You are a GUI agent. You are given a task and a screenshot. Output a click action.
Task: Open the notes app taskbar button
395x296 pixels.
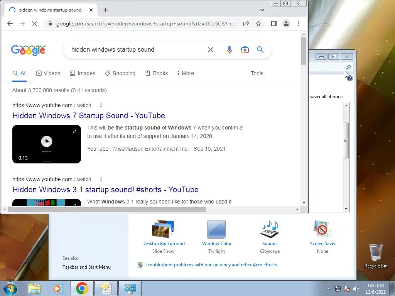coord(106,288)
